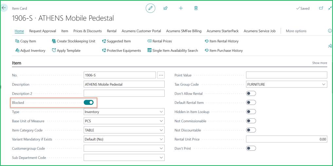Open Single Item Availability Search

173,50
